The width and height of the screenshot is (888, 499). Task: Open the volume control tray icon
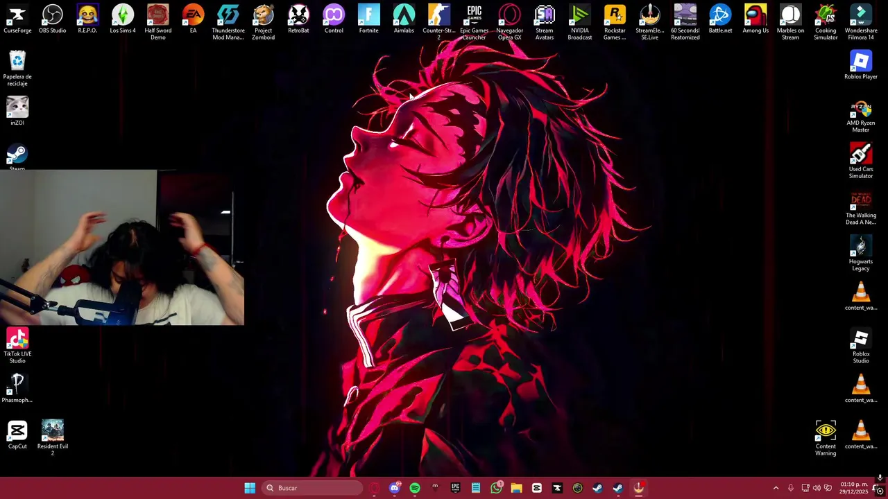pyautogui.click(x=817, y=488)
